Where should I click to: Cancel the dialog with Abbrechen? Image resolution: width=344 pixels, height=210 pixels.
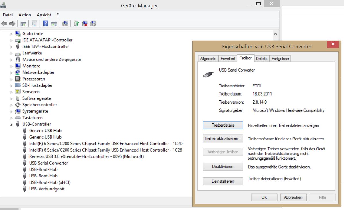(293, 197)
